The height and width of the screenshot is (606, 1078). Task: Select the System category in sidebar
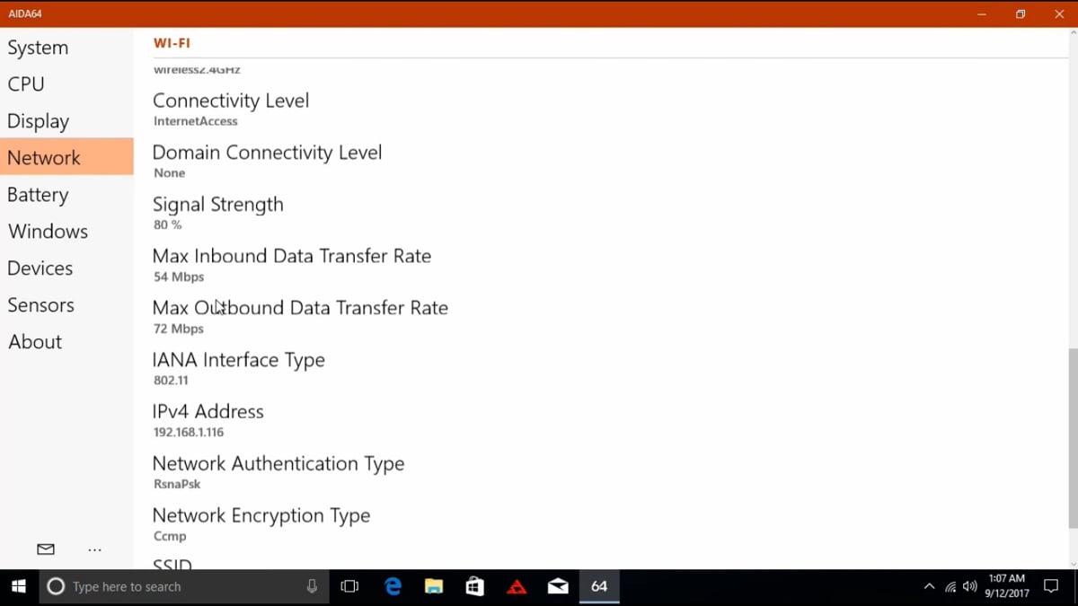38,48
